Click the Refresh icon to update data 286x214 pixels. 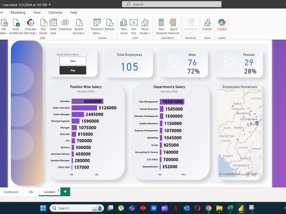pyautogui.click(x=110, y=26)
